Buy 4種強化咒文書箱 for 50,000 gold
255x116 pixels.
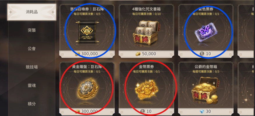(x=146, y=54)
